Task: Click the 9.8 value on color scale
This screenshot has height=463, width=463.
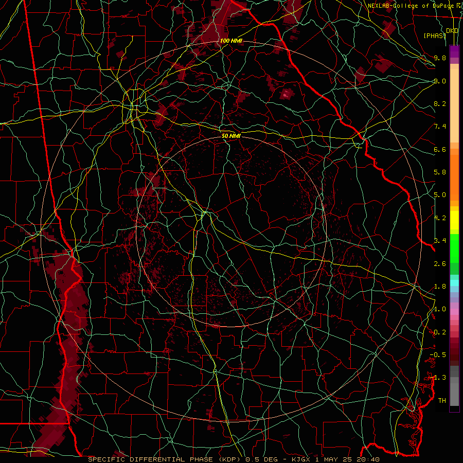Action: click(440, 58)
